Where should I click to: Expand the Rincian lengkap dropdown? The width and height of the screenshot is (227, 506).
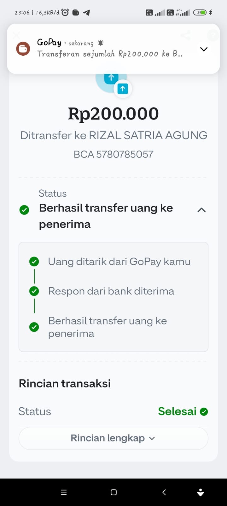[113, 438]
